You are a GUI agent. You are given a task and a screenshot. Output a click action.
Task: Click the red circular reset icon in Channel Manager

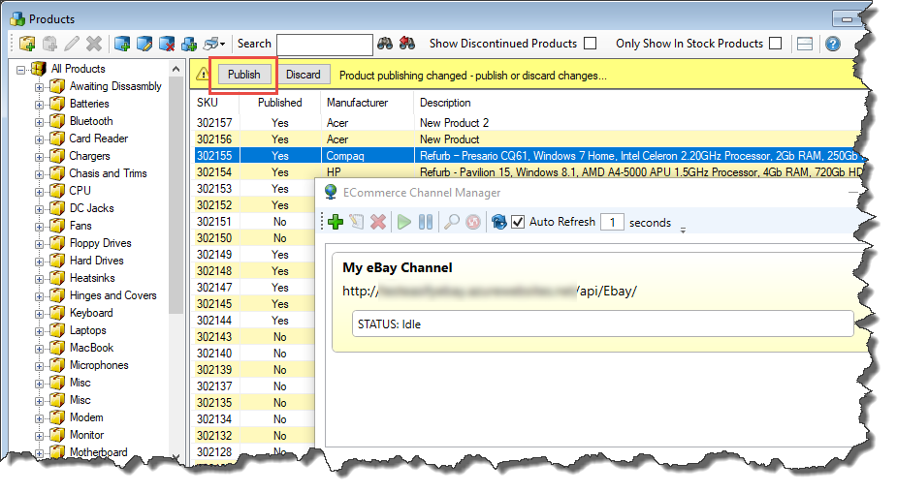(473, 222)
